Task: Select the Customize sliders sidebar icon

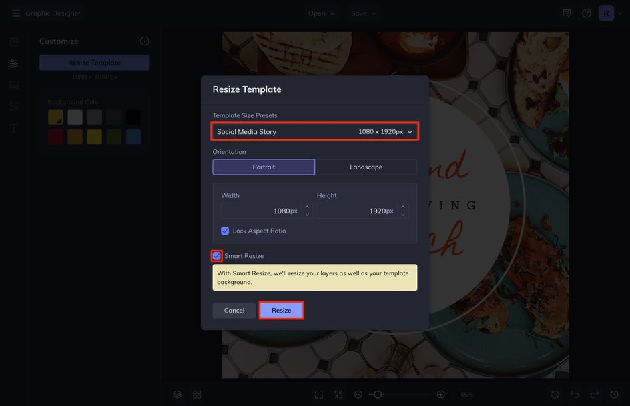Action: pyautogui.click(x=14, y=63)
